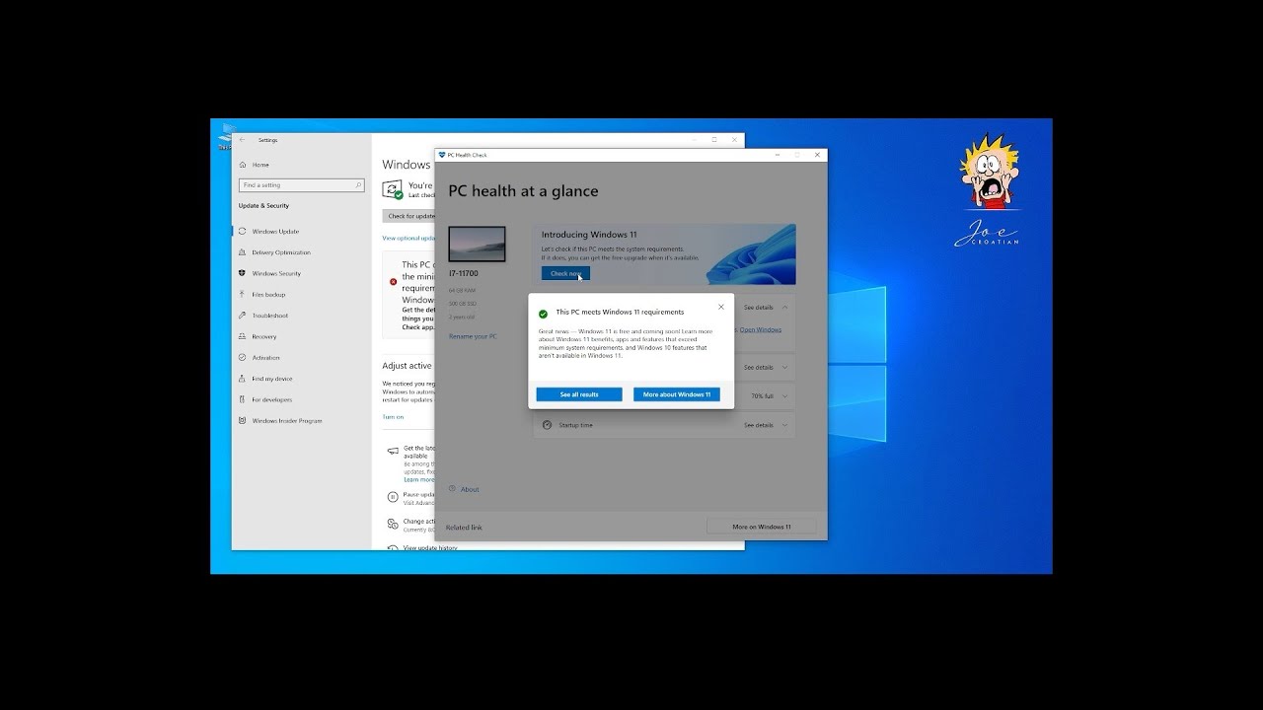Viewport: 1263px width, 710px height.
Task: Expand the storage 70% full row
Action: pyautogui.click(x=785, y=395)
